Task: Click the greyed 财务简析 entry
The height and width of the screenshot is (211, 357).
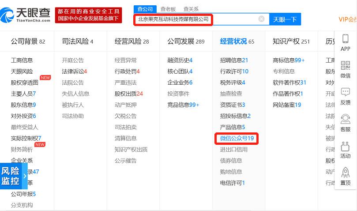Action: 22,150
